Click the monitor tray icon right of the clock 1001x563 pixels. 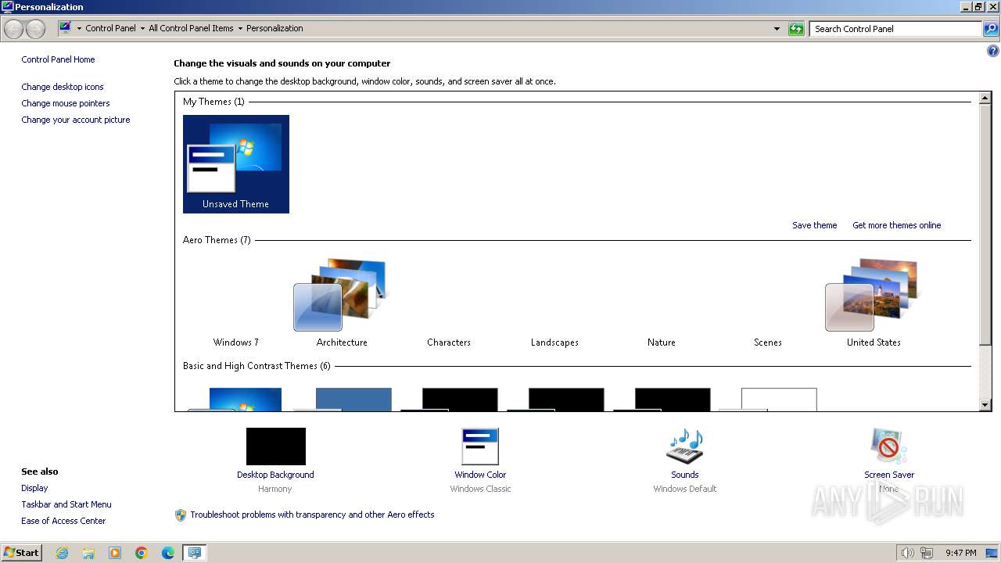tap(992, 553)
